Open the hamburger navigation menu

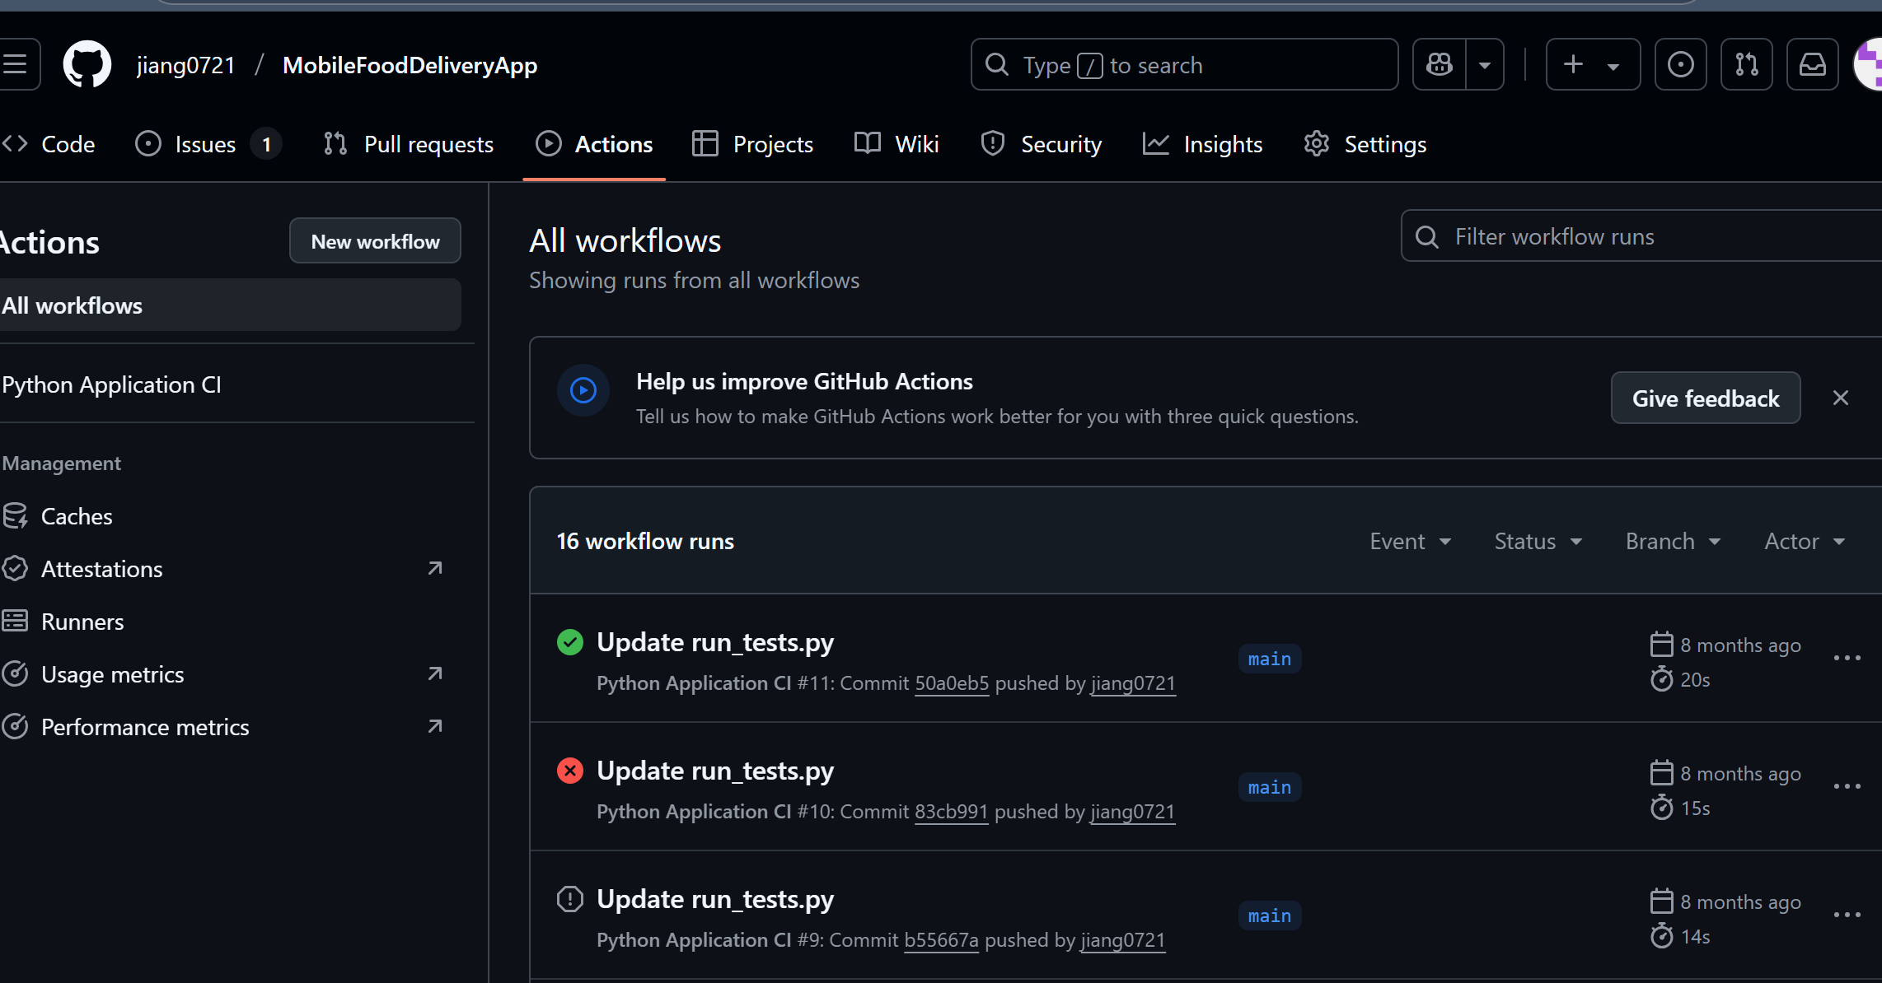15,64
